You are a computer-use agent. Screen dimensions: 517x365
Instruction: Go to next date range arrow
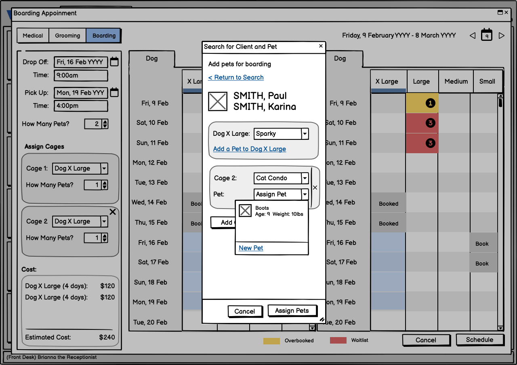502,36
